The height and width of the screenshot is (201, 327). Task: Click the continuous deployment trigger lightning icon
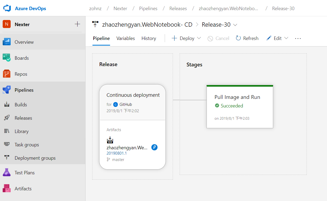pyautogui.click(x=154, y=147)
